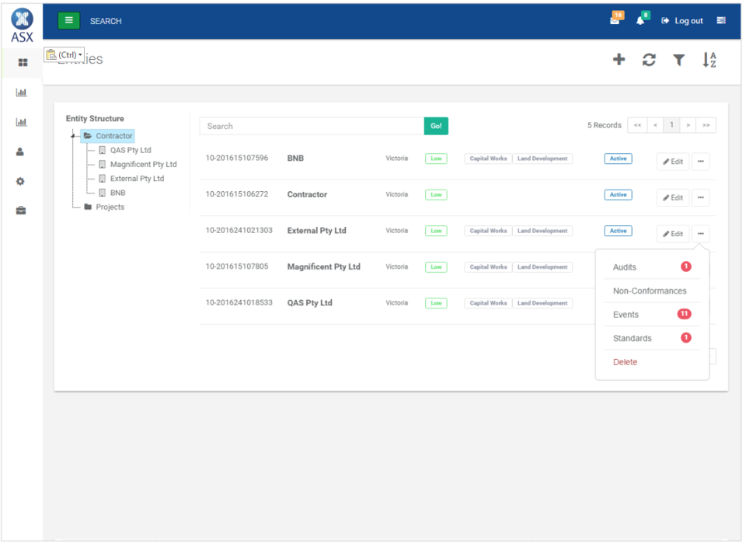Select Projects folder in entity tree
The width and height of the screenshot is (746, 547).
pos(110,207)
